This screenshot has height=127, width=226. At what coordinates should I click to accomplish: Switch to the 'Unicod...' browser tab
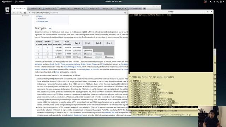[34, 8]
